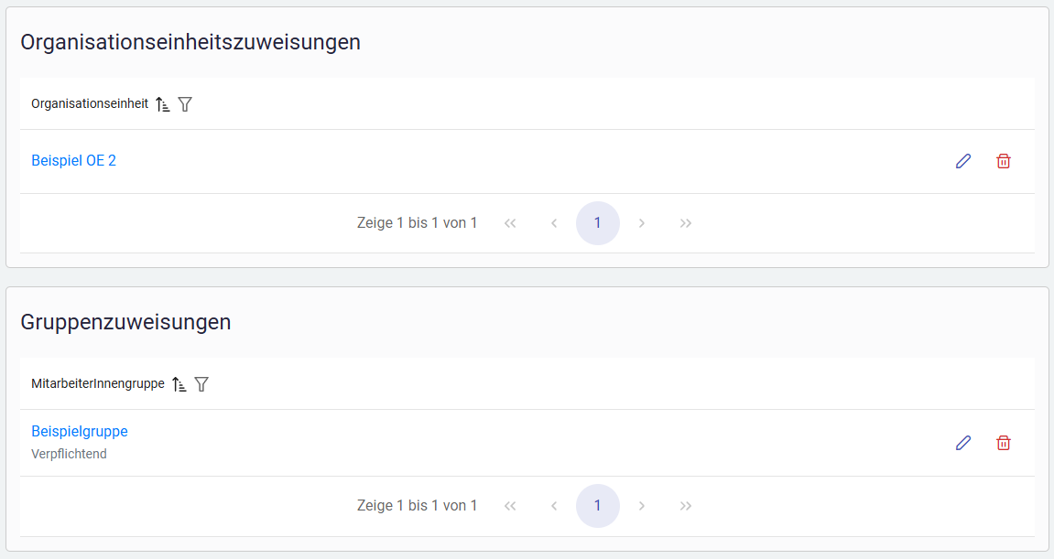Screen dimensions: 1054x559
Task: Edit the Beispiel OE 2 assignment
Action: [962, 161]
